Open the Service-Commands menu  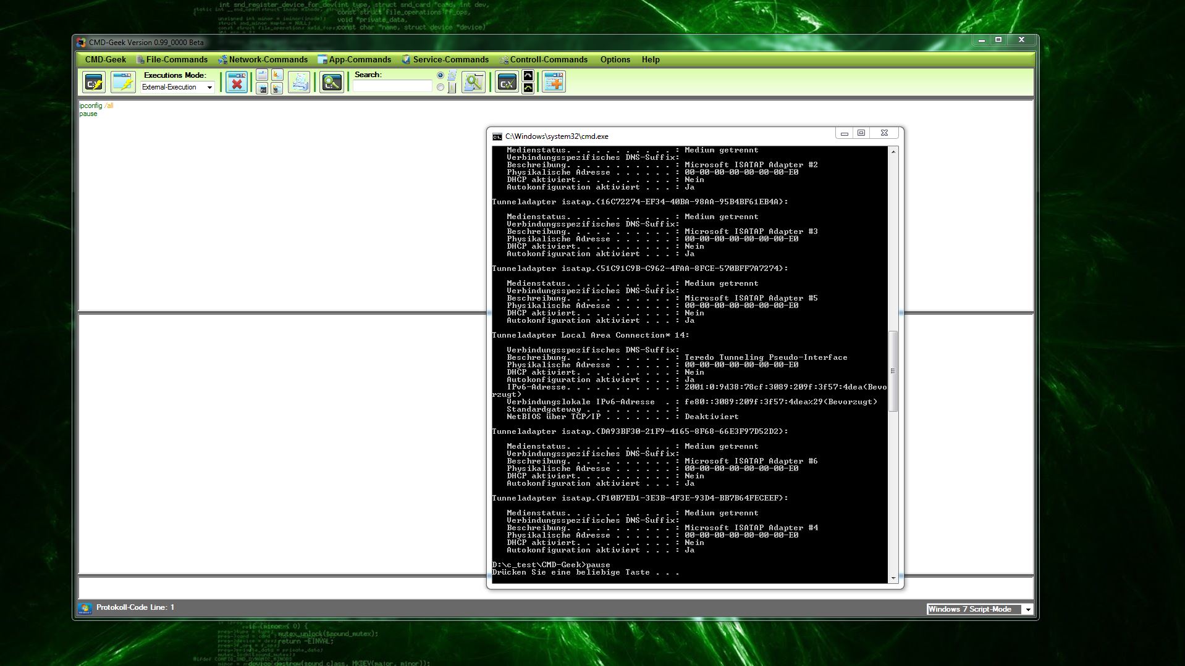(445, 60)
